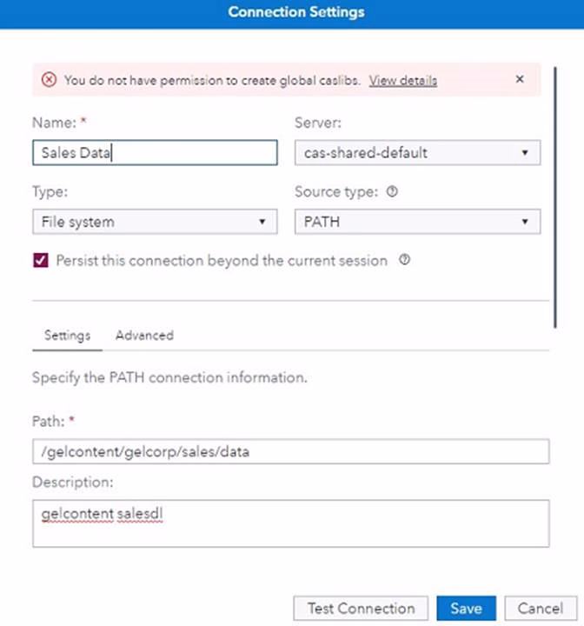The height and width of the screenshot is (626, 584).
Task: Click the help icon beside Persist option
Action: pos(404,260)
